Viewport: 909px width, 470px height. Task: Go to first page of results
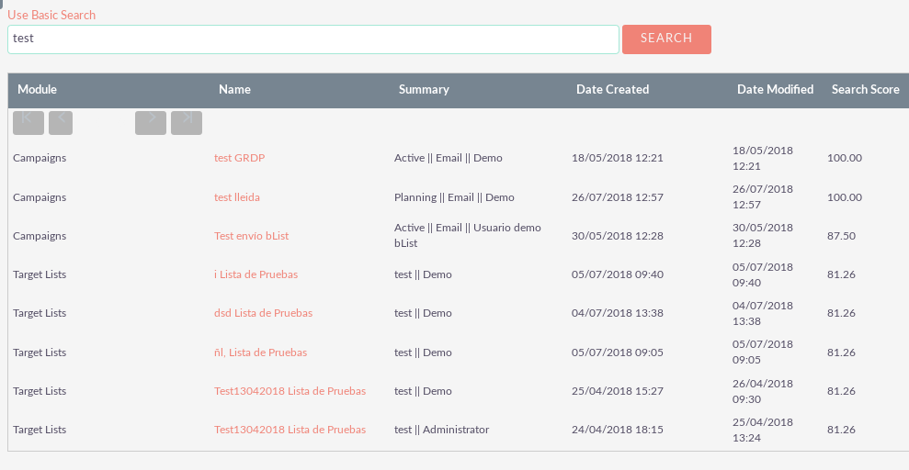pyautogui.click(x=28, y=123)
